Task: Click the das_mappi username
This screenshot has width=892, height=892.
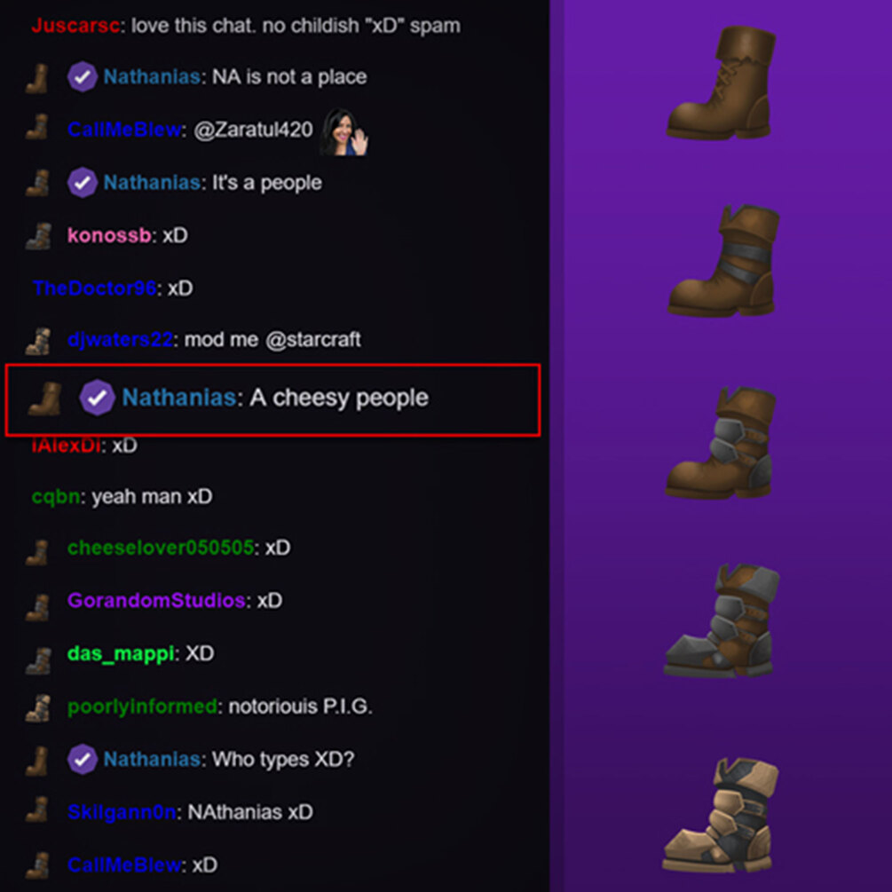Action: coord(120,653)
